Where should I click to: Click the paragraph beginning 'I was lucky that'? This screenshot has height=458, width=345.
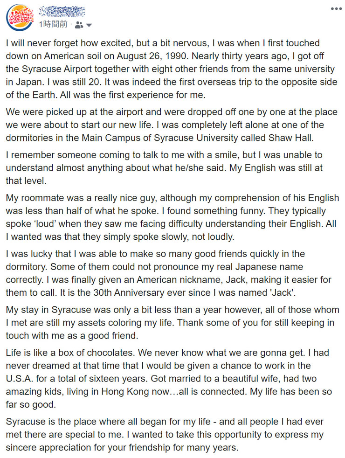(x=169, y=273)
